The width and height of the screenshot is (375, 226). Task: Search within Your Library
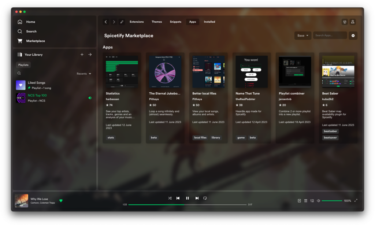19,73
